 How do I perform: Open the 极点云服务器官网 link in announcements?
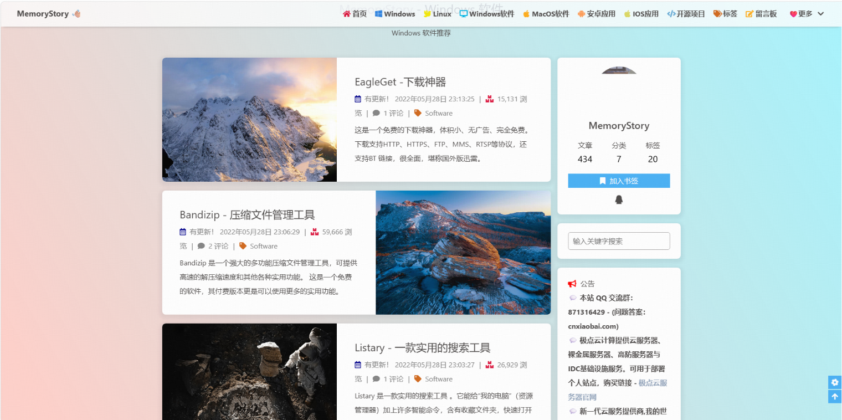point(618,390)
